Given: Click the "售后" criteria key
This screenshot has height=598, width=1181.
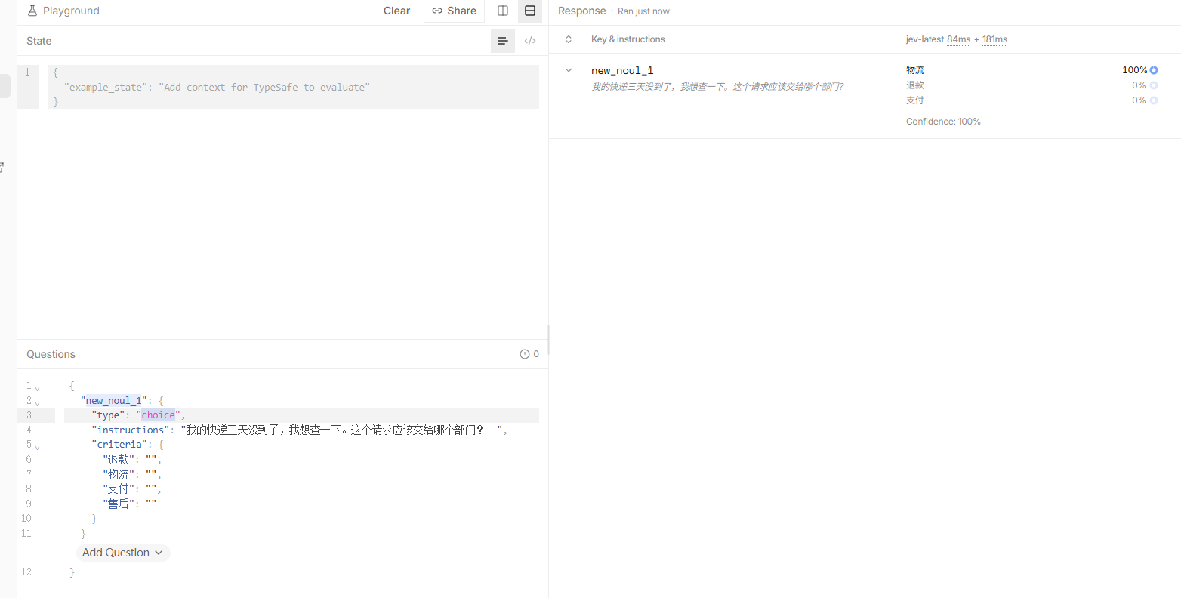Looking at the screenshot, I should pyautogui.click(x=119, y=504).
